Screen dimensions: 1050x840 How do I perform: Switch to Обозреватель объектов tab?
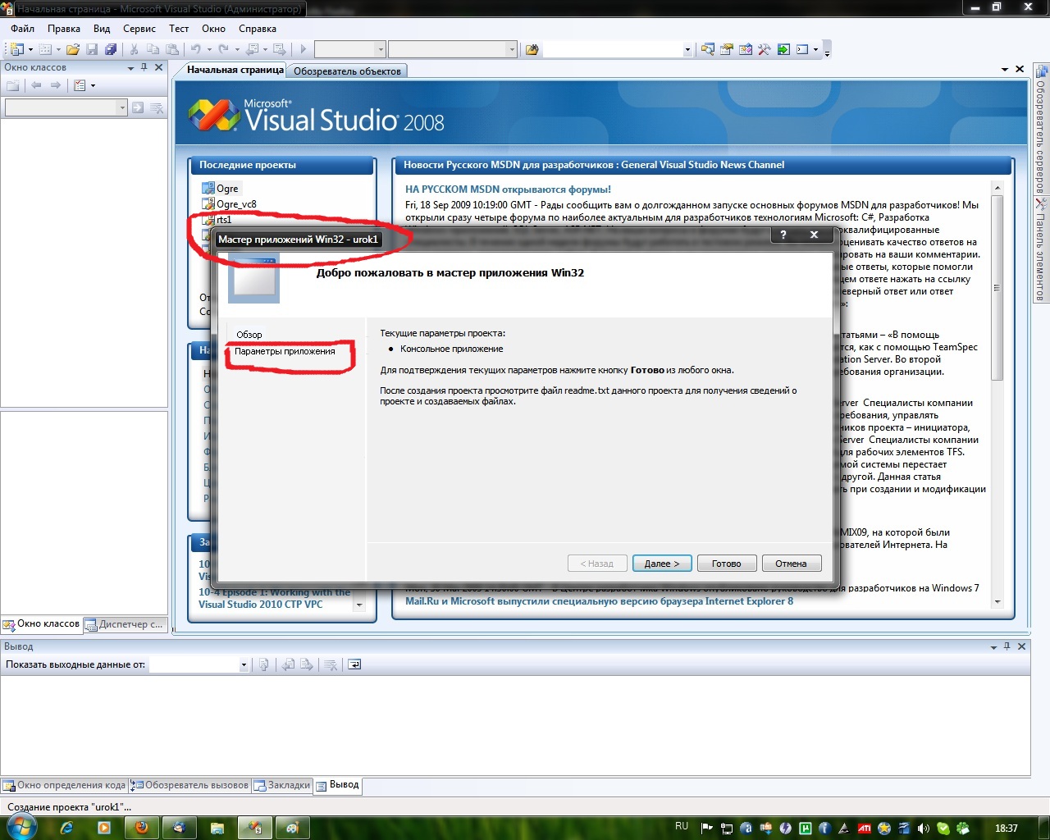click(x=348, y=71)
